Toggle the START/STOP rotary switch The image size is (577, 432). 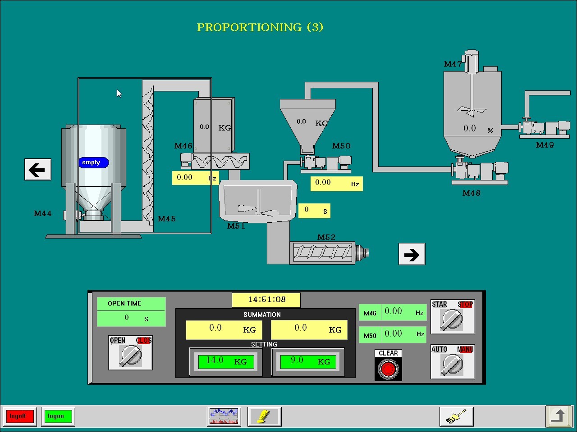pos(453,317)
